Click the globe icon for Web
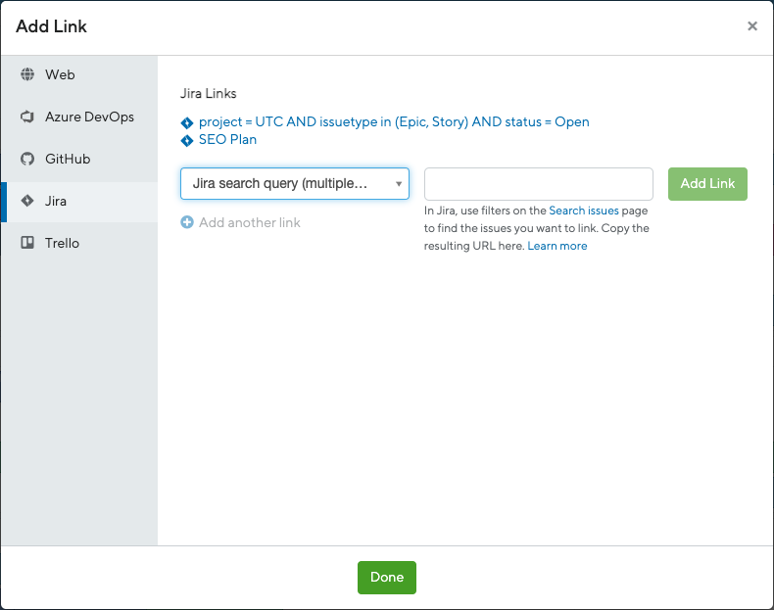Image resolution: width=774 pixels, height=610 pixels. coord(27,74)
